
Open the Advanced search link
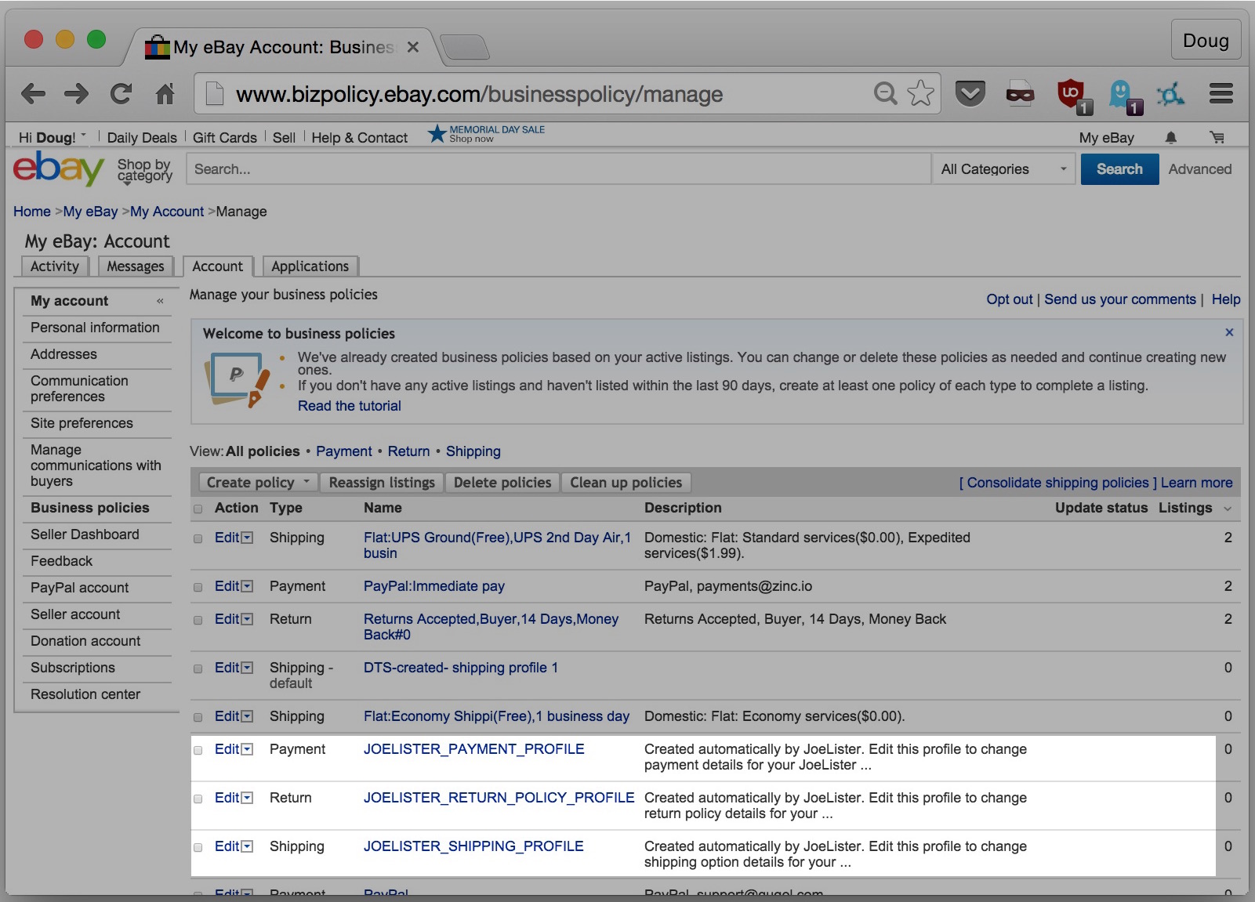pyautogui.click(x=1199, y=169)
